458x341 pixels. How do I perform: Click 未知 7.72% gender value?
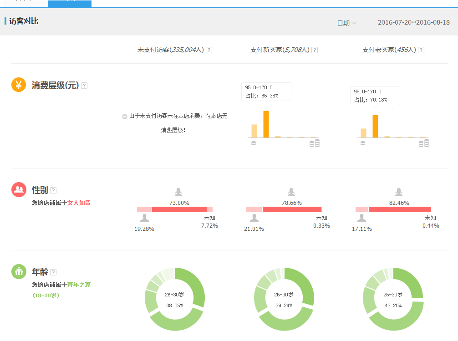tap(209, 222)
